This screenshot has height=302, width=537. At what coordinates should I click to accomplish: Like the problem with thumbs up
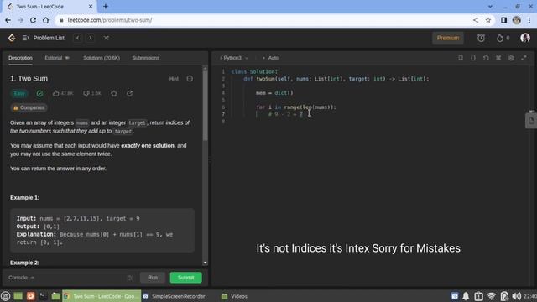coord(56,93)
